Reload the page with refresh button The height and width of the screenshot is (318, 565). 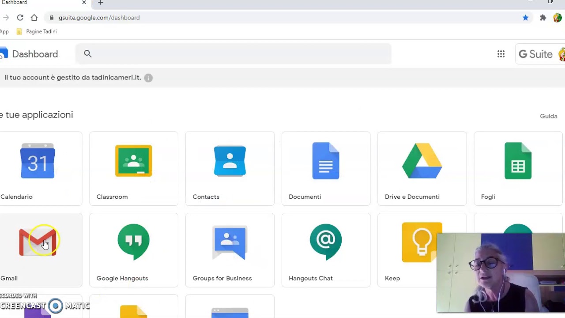[20, 18]
